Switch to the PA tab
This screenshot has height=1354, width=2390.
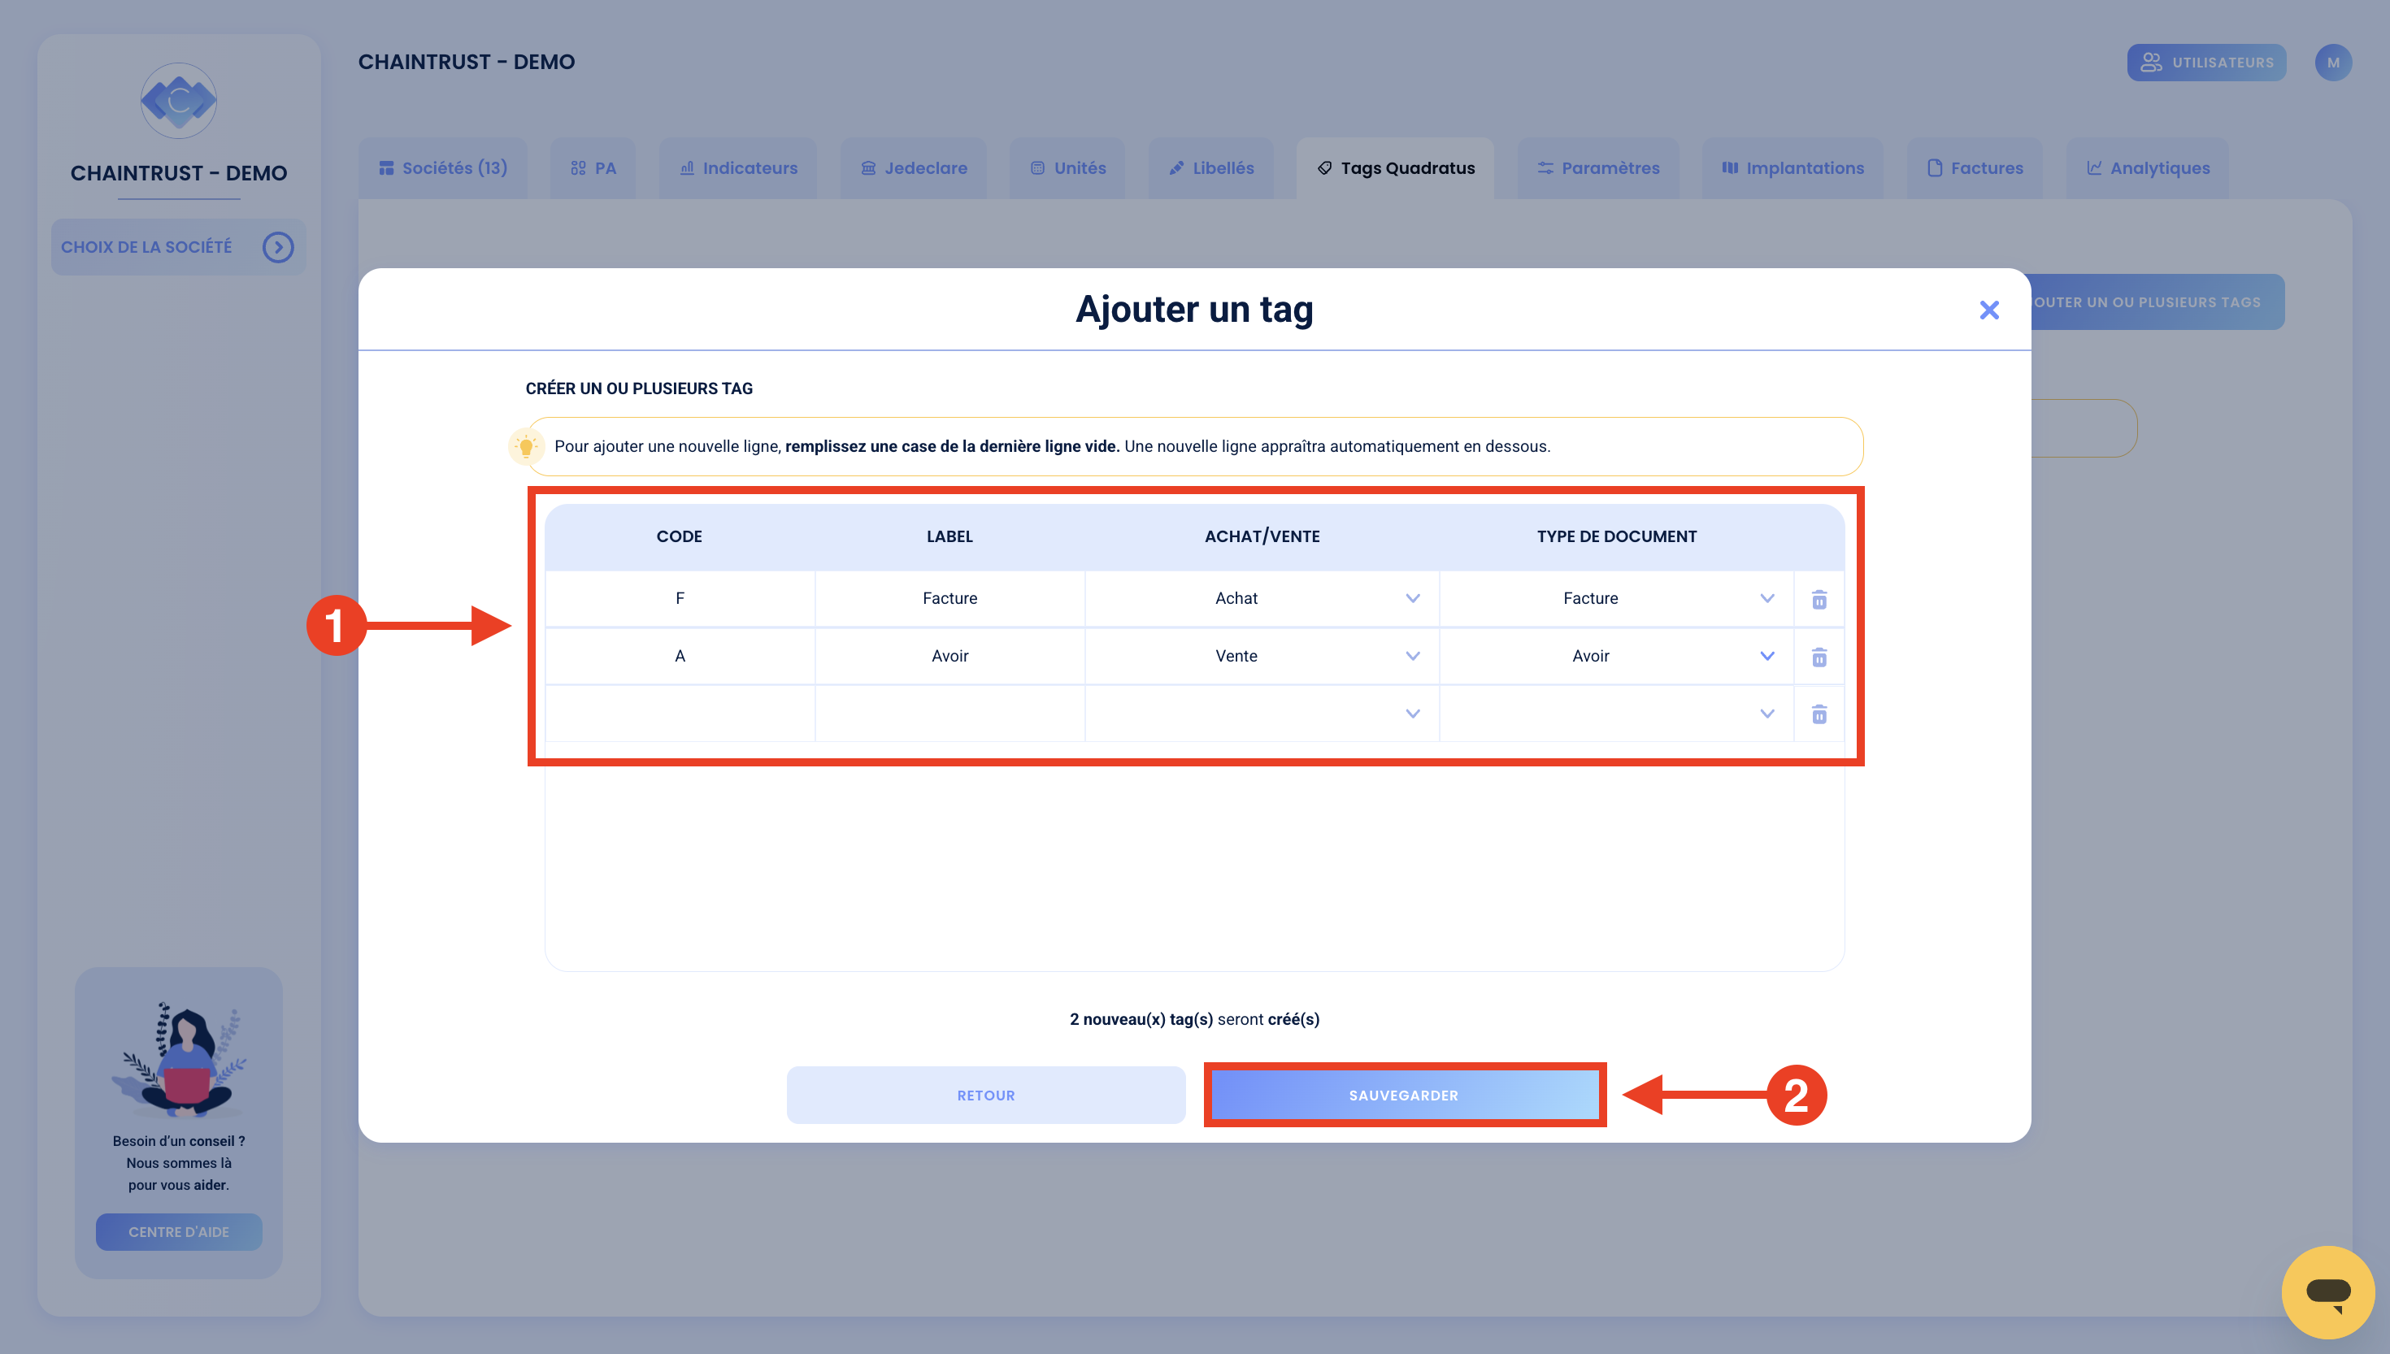(593, 168)
